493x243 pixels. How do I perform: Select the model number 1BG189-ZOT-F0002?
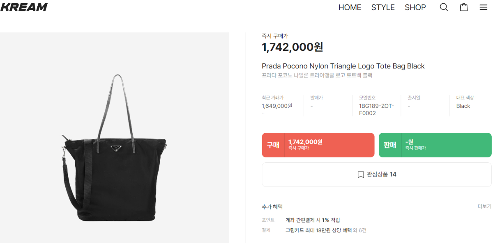click(376, 109)
